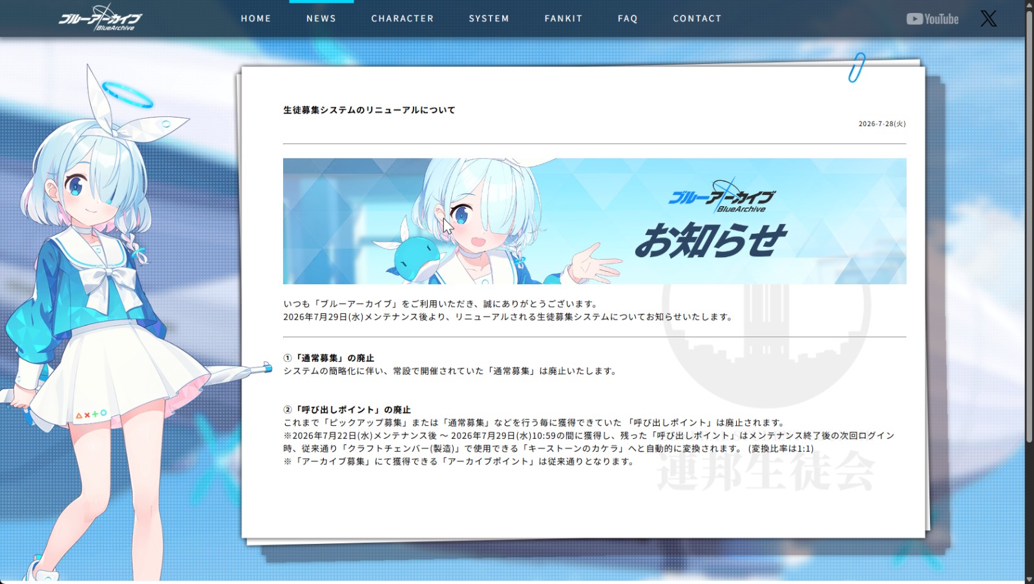The height and width of the screenshot is (584, 1034).
Task: Open the CONTACT link
Action: tap(697, 19)
